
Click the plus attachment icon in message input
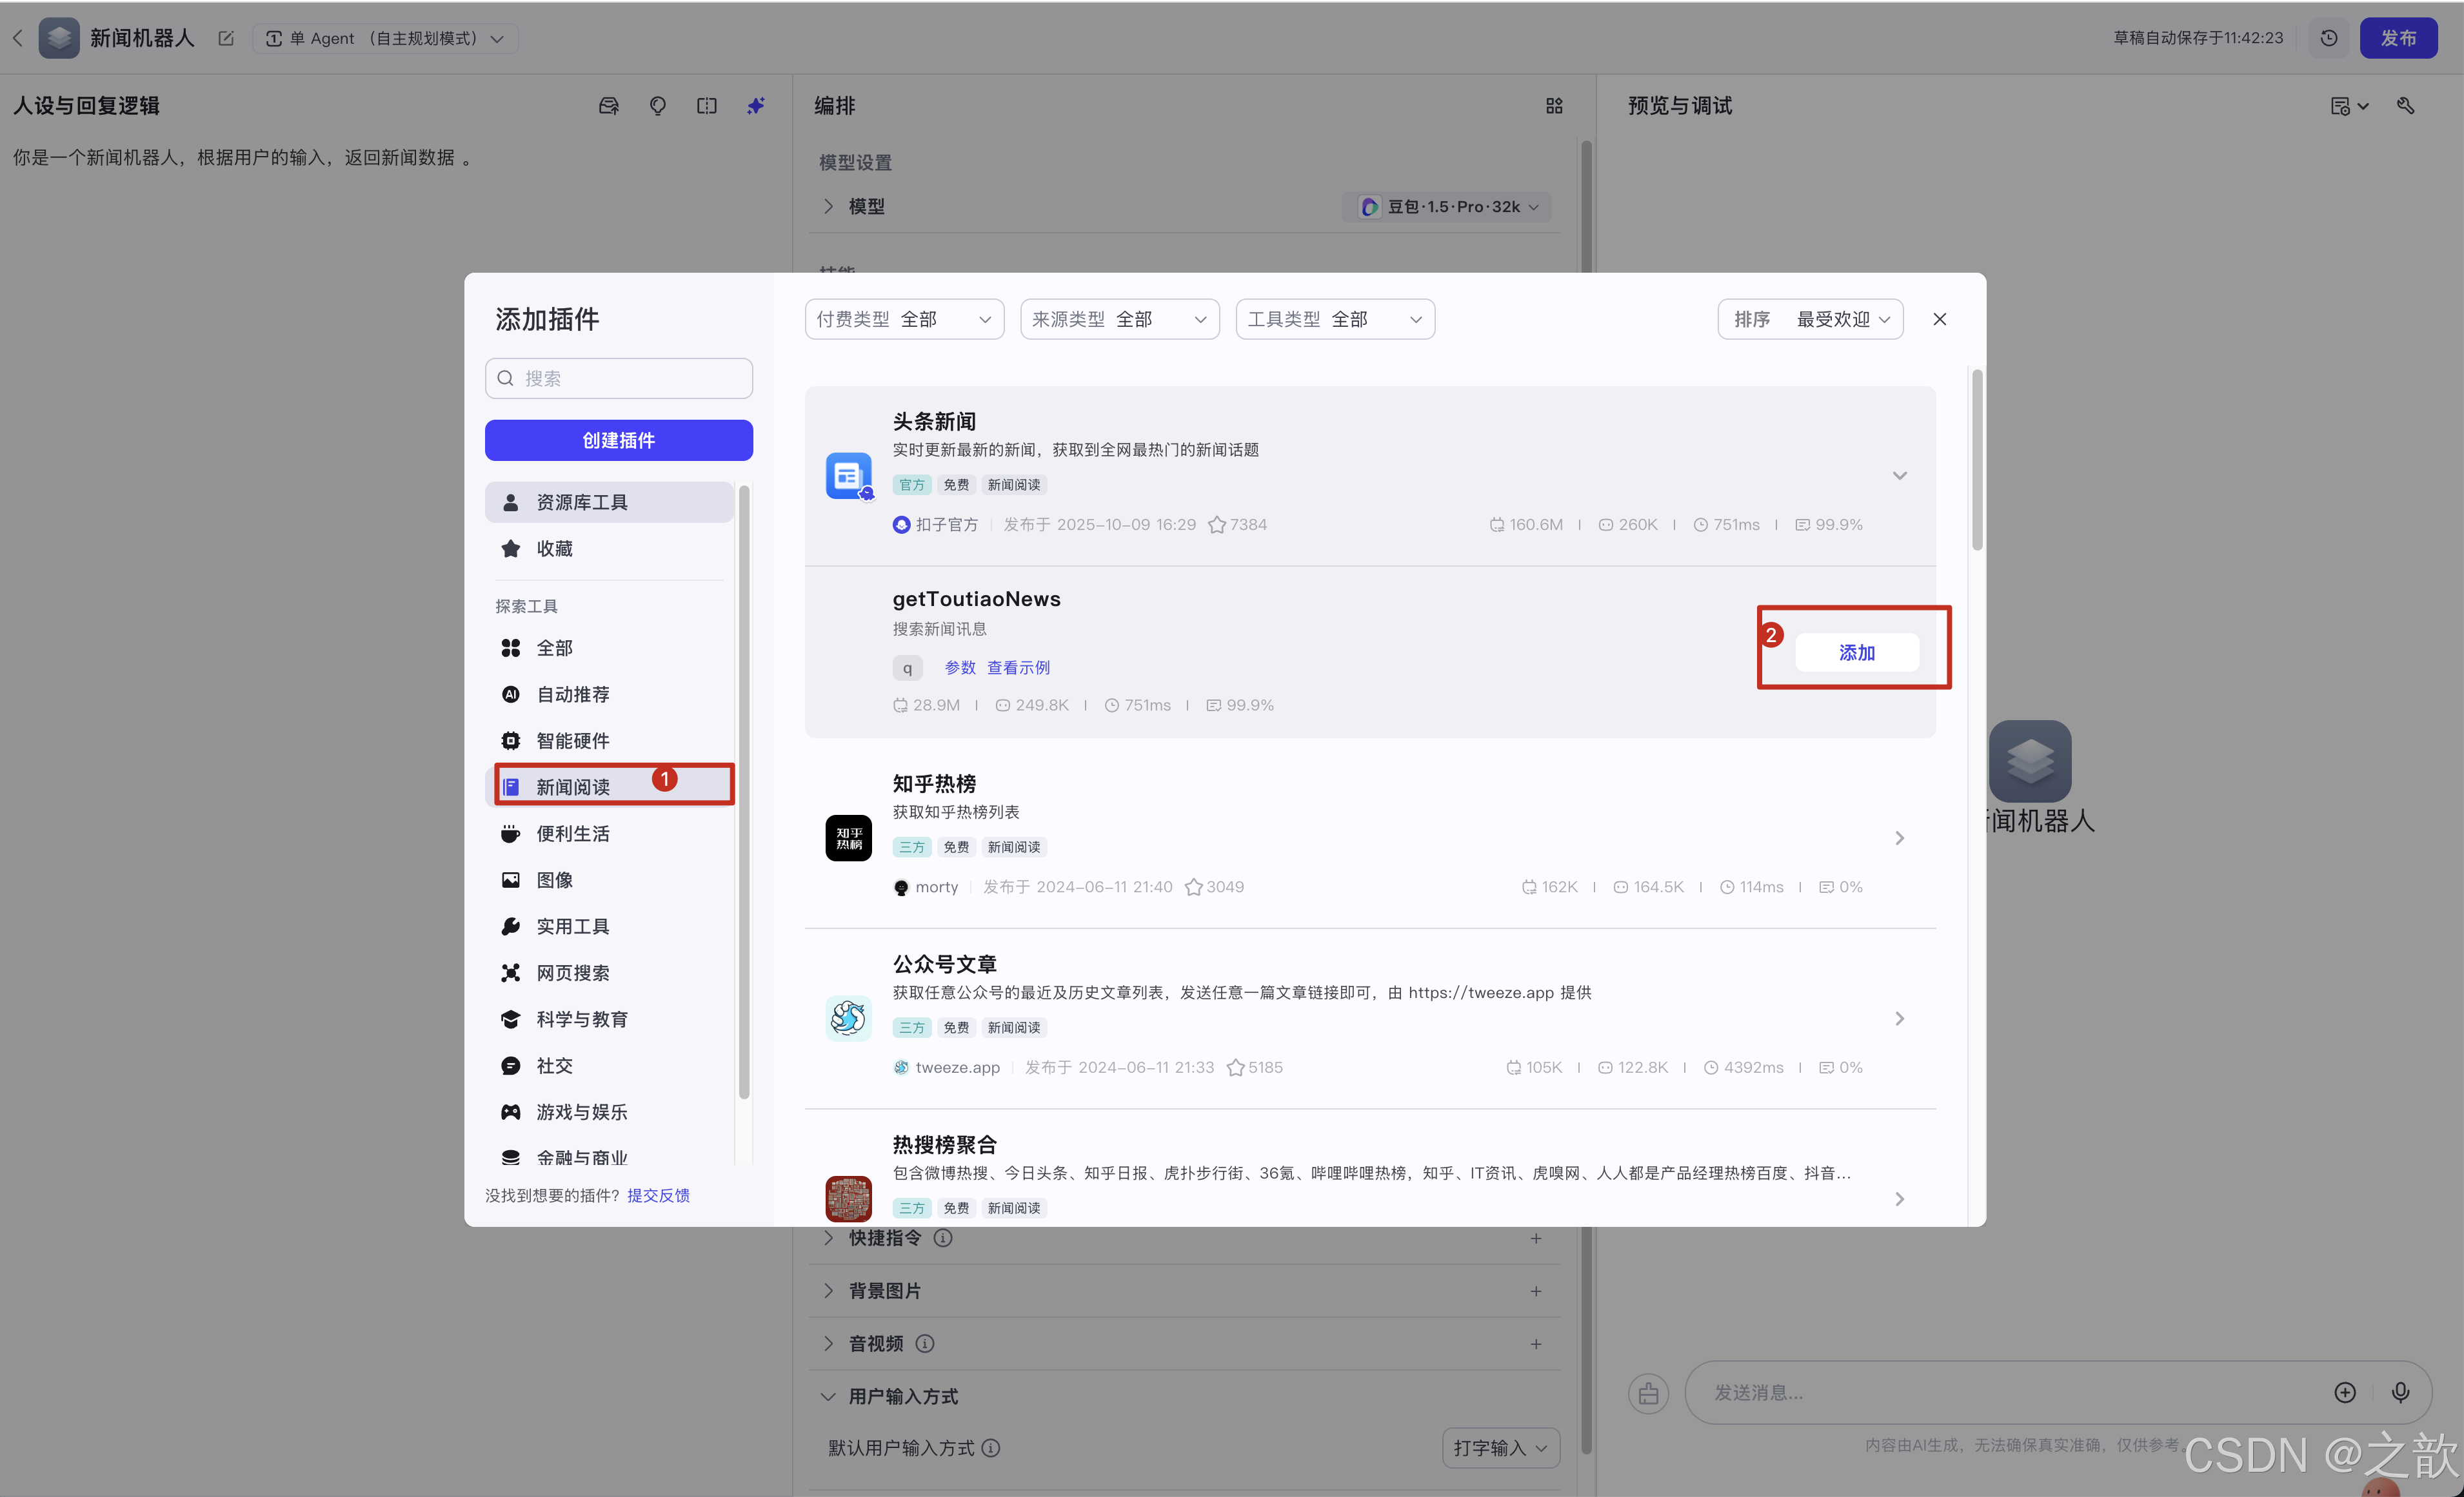click(x=2345, y=1392)
